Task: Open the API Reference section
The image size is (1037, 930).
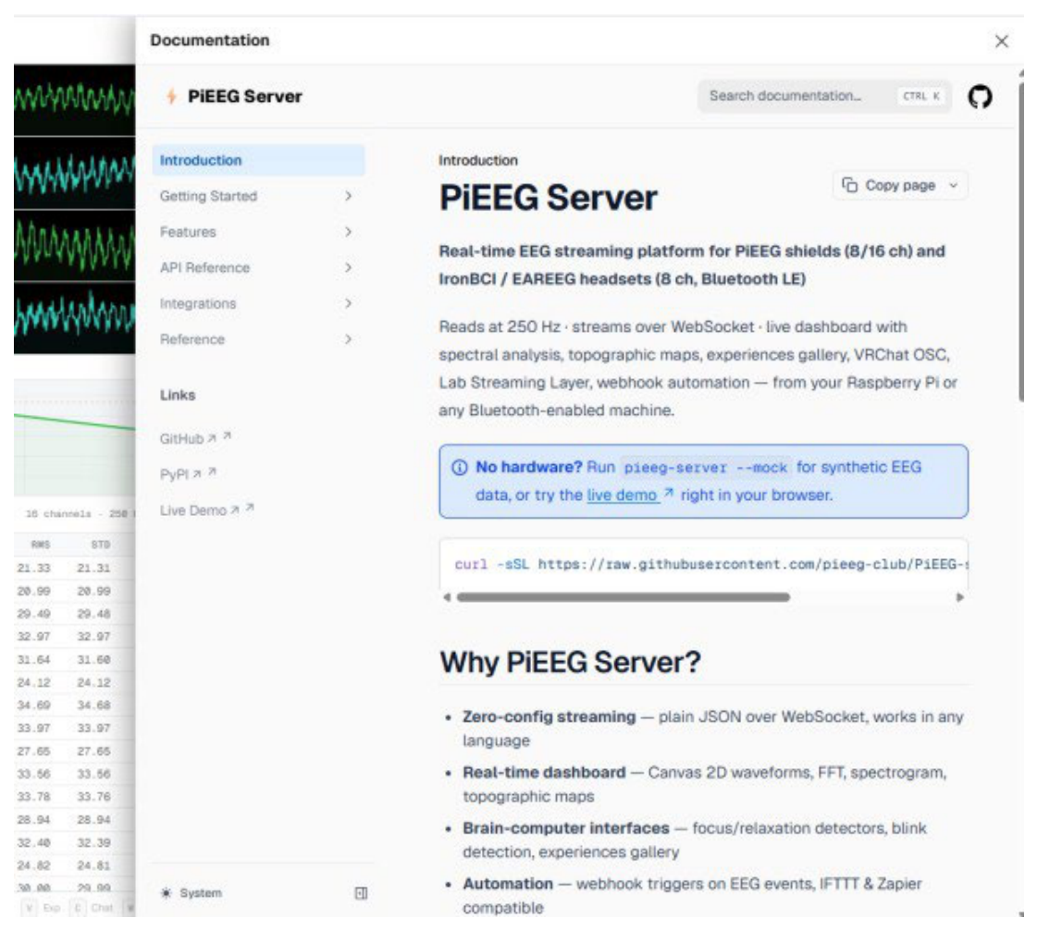Action: tap(205, 268)
